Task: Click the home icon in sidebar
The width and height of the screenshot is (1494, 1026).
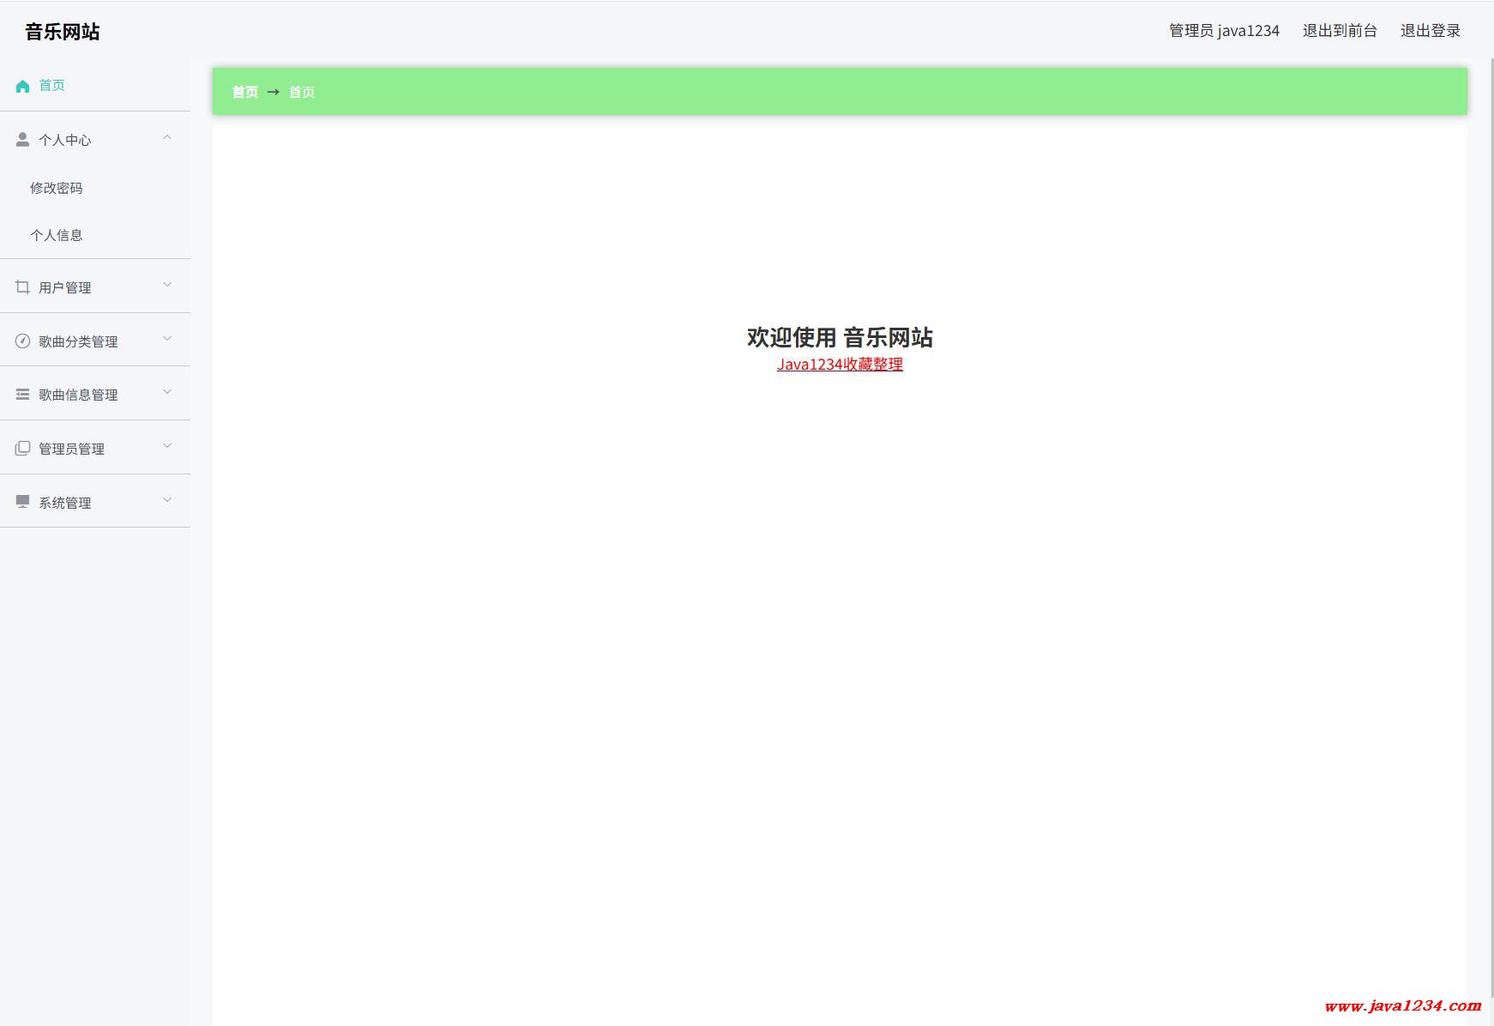Action: [x=23, y=86]
